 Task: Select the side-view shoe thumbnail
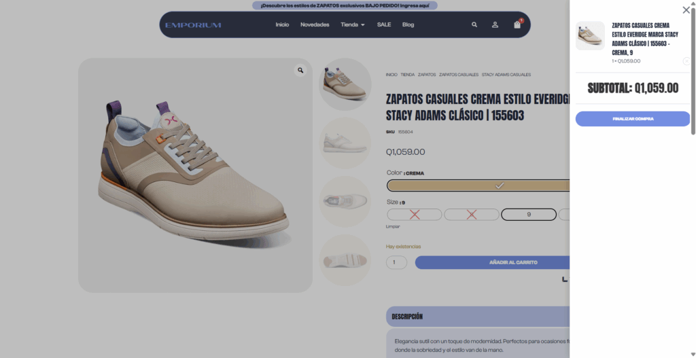click(345, 84)
